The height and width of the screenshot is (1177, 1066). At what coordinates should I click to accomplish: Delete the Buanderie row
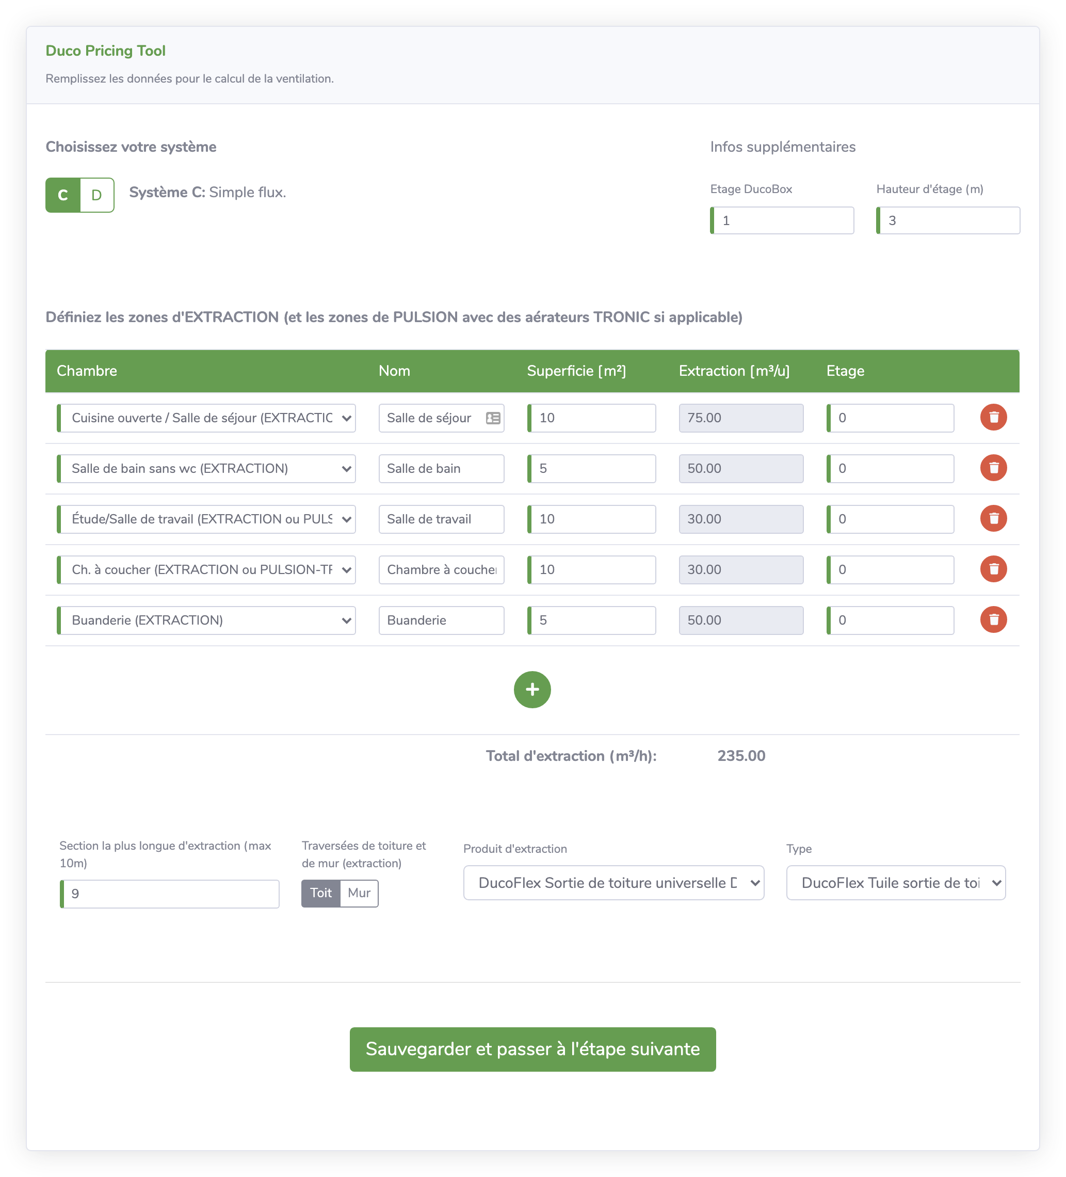[993, 620]
